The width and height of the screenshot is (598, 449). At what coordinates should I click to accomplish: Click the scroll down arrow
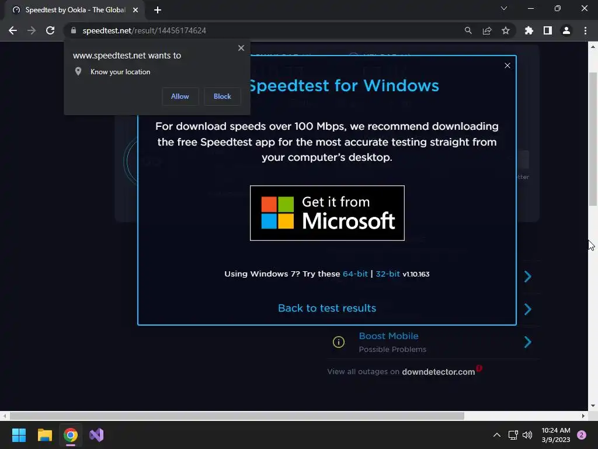pos(593,406)
